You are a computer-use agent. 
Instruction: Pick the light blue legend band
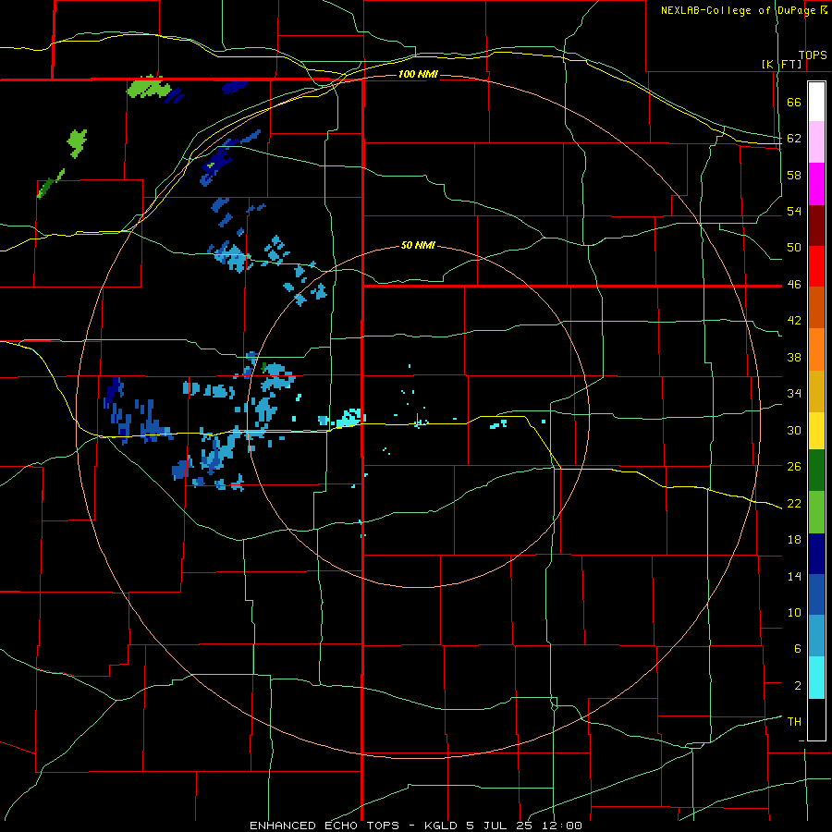[816, 636]
